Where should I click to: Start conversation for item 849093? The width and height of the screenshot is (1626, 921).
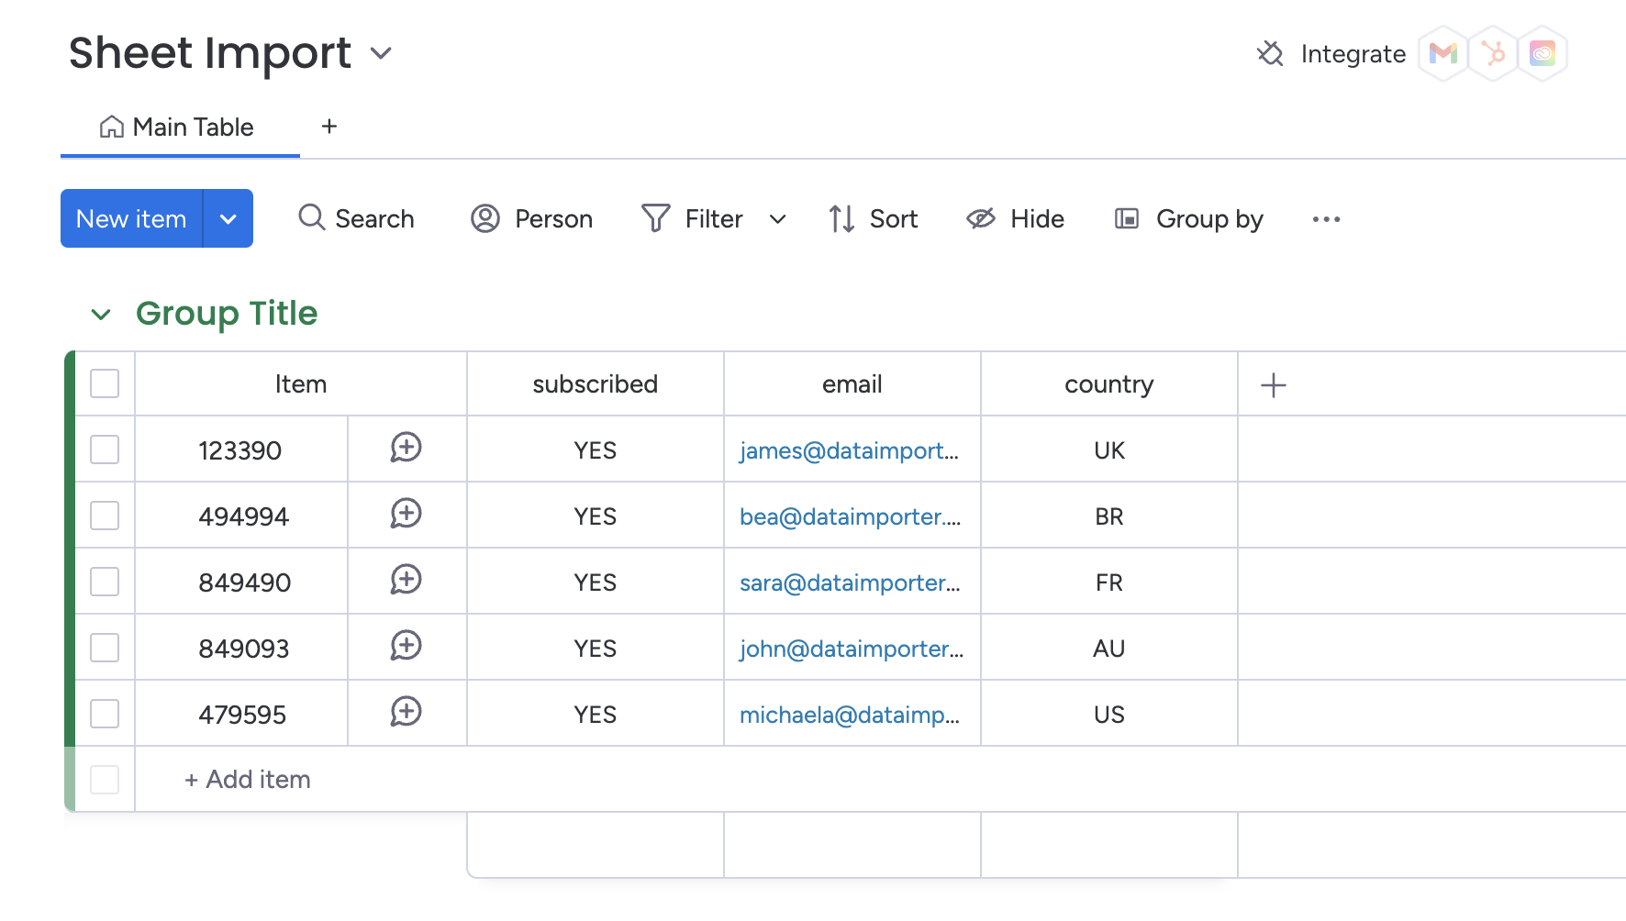coord(406,646)
